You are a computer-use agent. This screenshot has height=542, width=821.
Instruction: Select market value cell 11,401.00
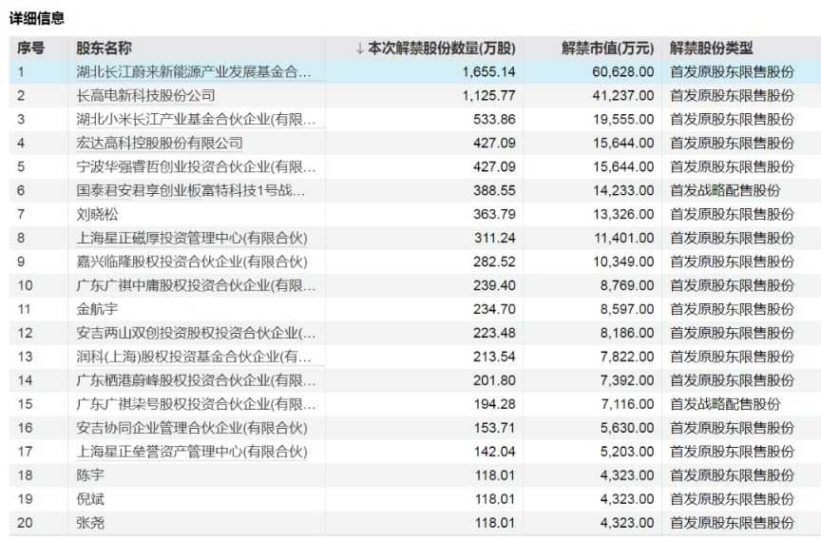pos(624,238)
